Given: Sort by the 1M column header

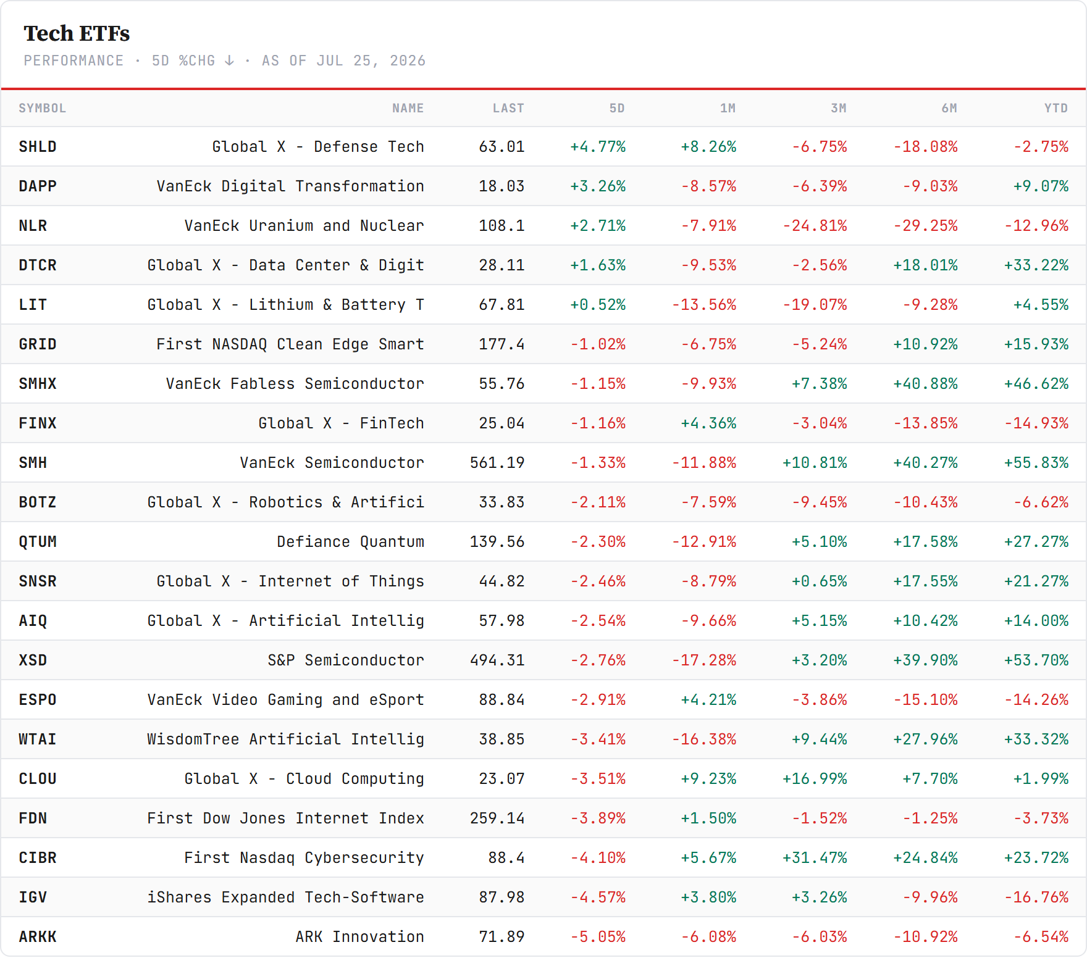Looking at the screenshot, I should (x=728, y=108).
